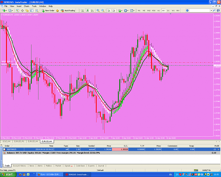Select the M1 timeframe
This screenshot has height=177, width=221.
(x=139, y=11)
